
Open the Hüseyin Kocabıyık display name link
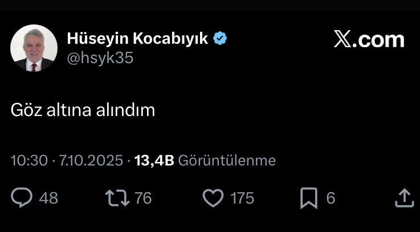[137, 39]
